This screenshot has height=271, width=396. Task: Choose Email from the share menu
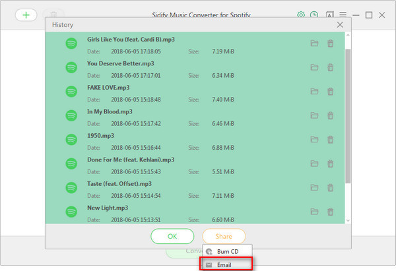coord(226,264)
